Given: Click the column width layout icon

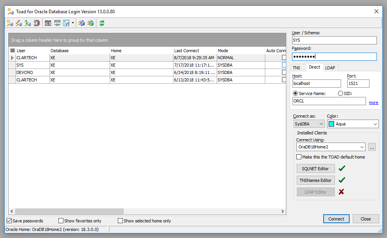Looking at the screenshot, I should pos(57,23).
